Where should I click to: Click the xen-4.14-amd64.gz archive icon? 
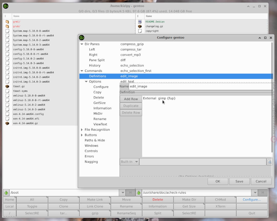(x=7, y=123)
